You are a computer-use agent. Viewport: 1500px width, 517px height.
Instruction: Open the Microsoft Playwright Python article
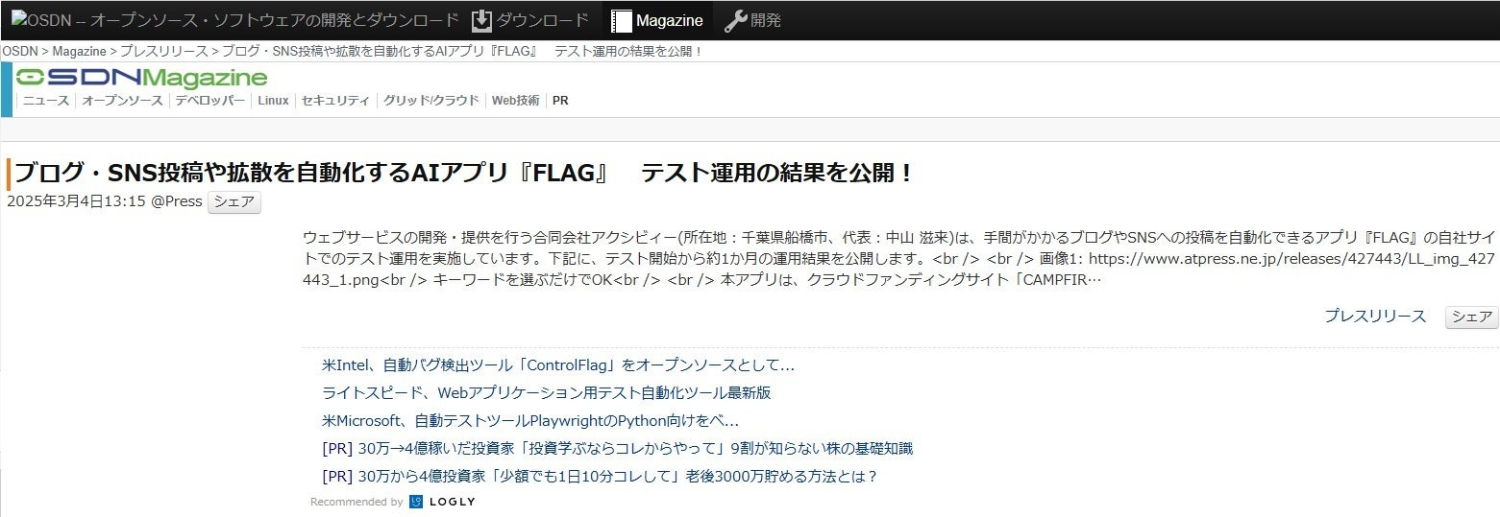[x=529, y=421]
